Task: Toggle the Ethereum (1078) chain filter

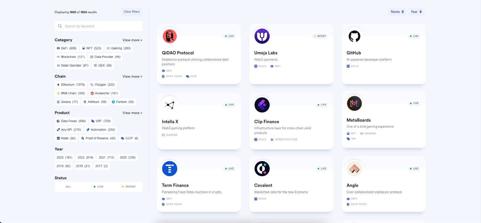Action: (71, 85)
